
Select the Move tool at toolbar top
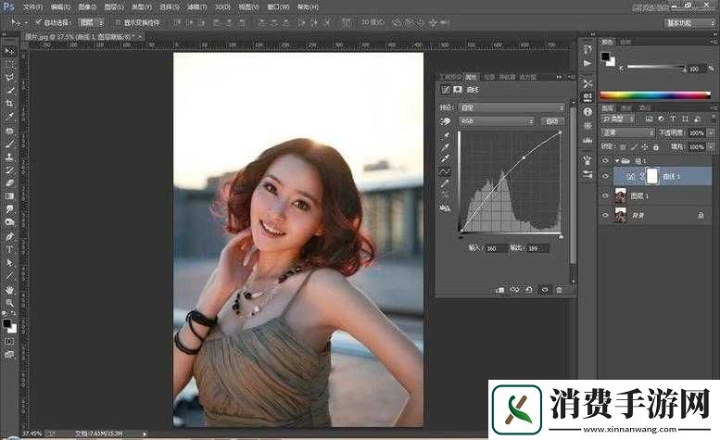[x=9, y=51]
